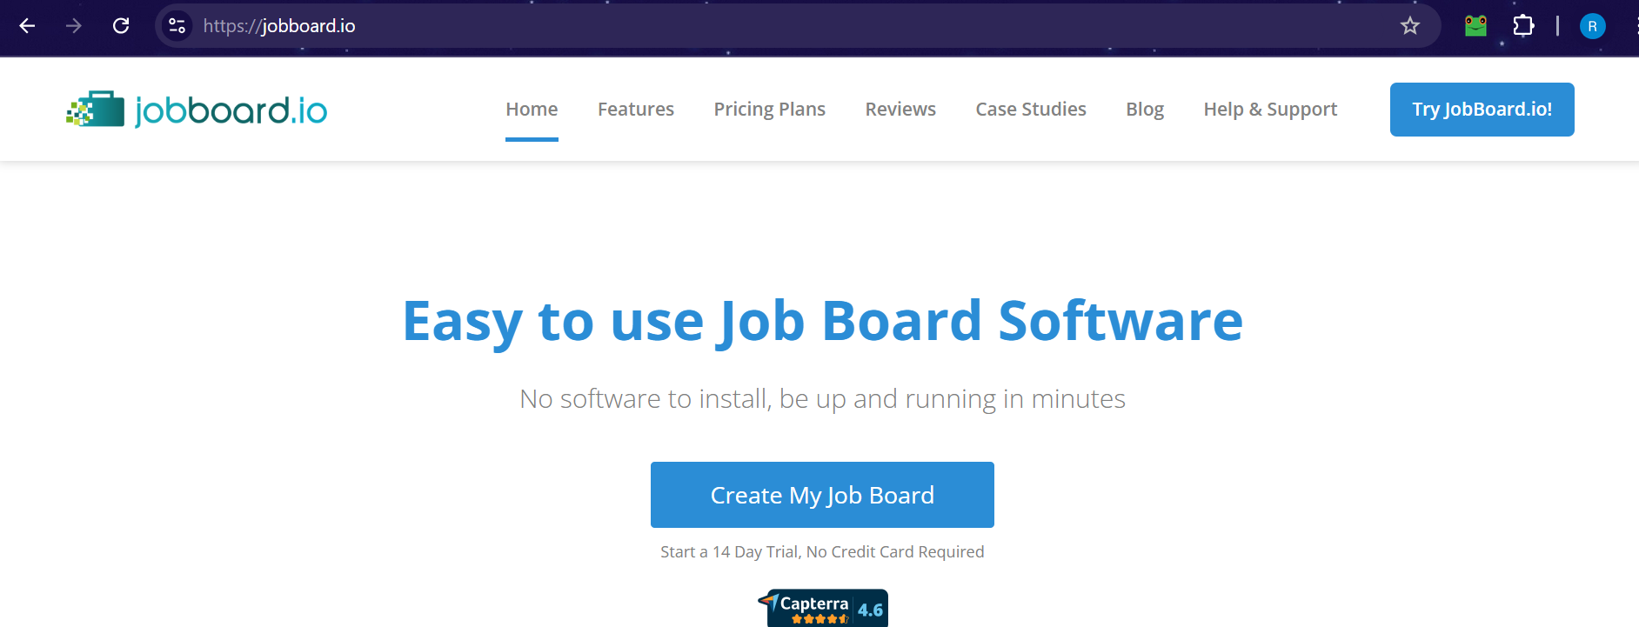Open Case Studies from the navigation

pyautogui.click(x=1031, y=110)
